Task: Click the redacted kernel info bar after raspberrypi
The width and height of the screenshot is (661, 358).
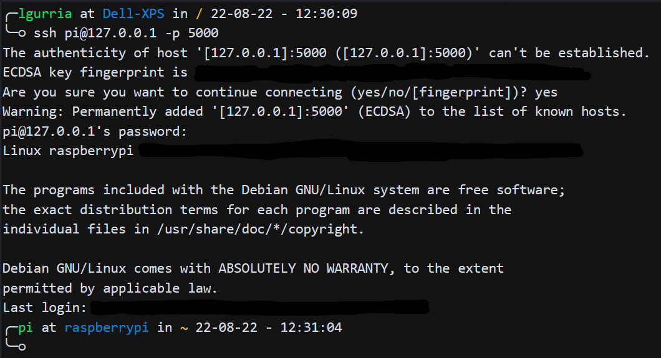Action: pyautogui.click(x=361, y=151)
